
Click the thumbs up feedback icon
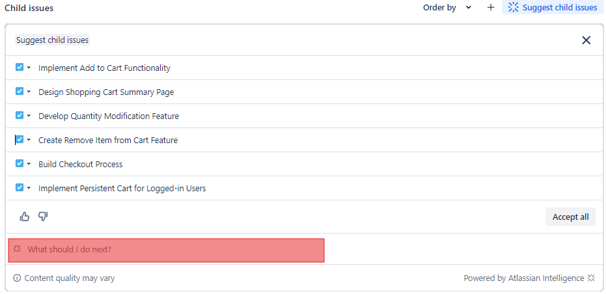coord(25,217)
